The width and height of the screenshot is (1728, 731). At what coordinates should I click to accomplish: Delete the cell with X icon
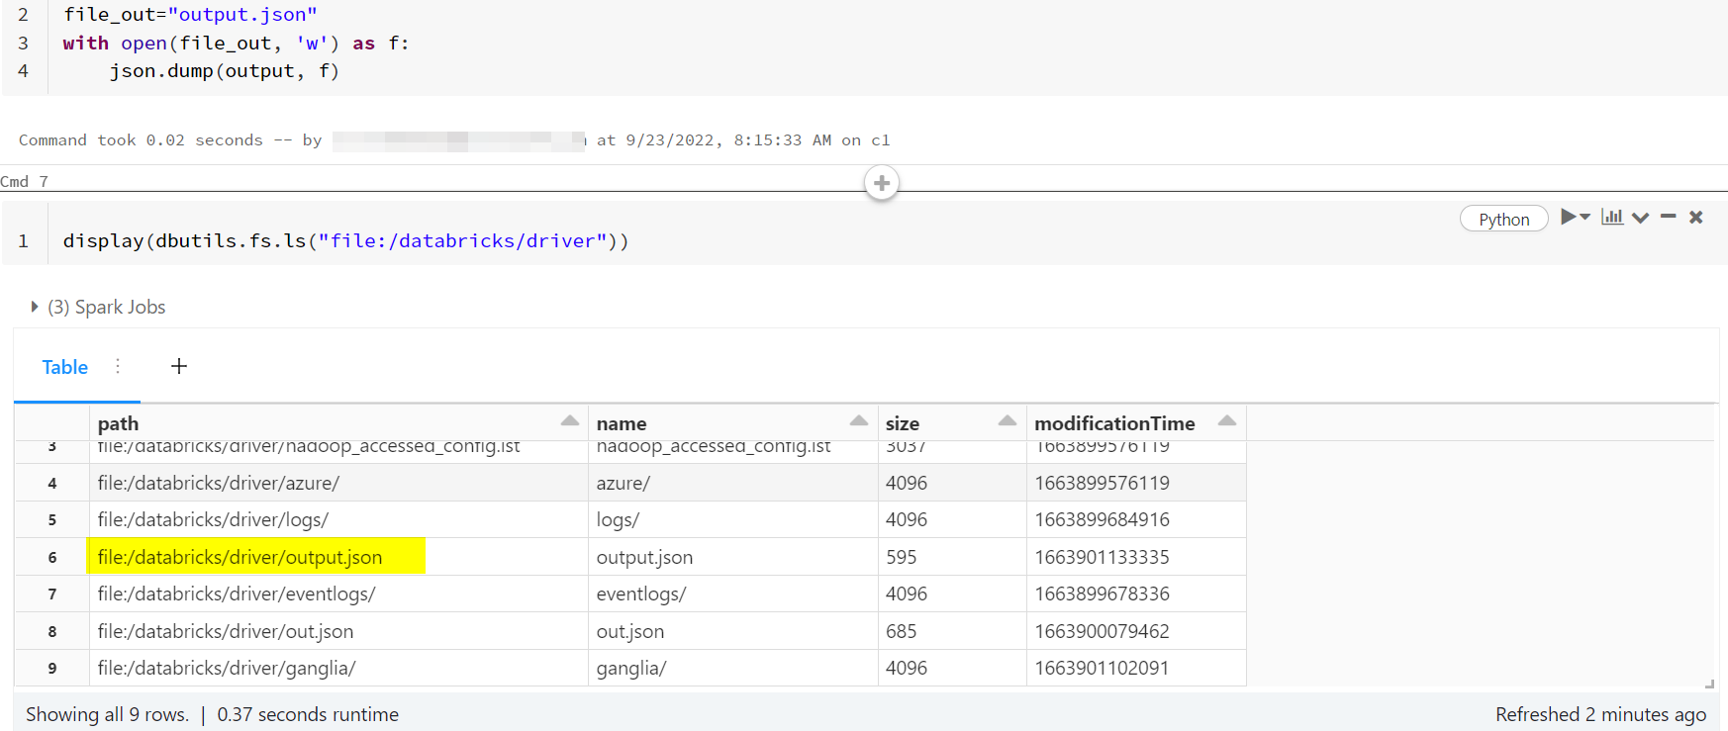click(1696, 217)
